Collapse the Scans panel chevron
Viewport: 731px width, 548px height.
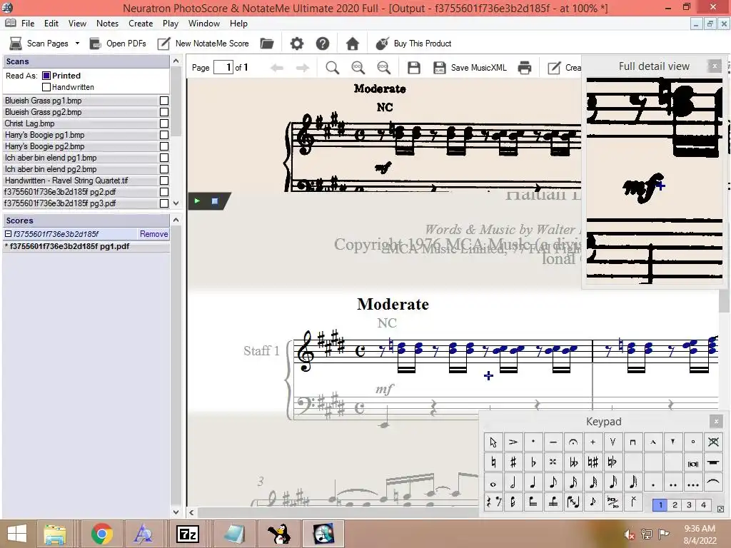click(176, 61)
